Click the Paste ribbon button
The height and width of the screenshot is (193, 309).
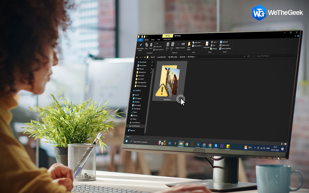tap(151, 46)
